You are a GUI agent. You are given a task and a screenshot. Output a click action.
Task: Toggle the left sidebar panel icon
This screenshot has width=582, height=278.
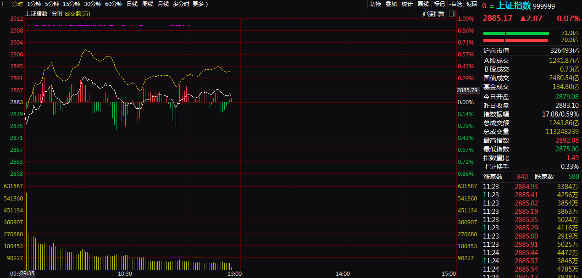4,4
